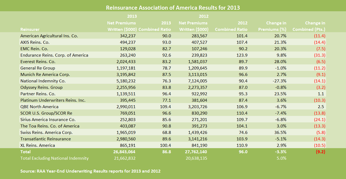Image resolution: width=346 pixels, height=179 pixels.
Task: Click the table title Reinsurance Association of America
Action: click(x=173, y=8)
